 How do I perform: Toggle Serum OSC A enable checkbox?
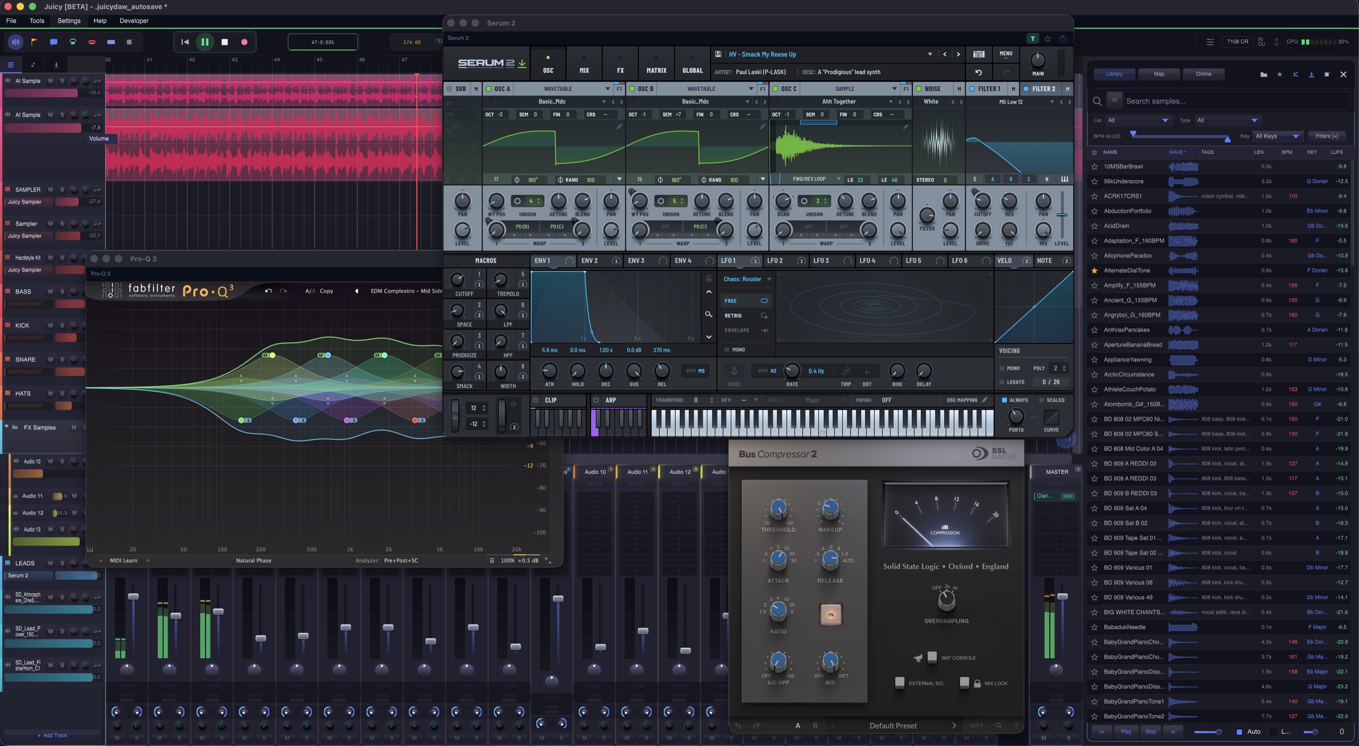pyautogui.click(x=488, y=89)
